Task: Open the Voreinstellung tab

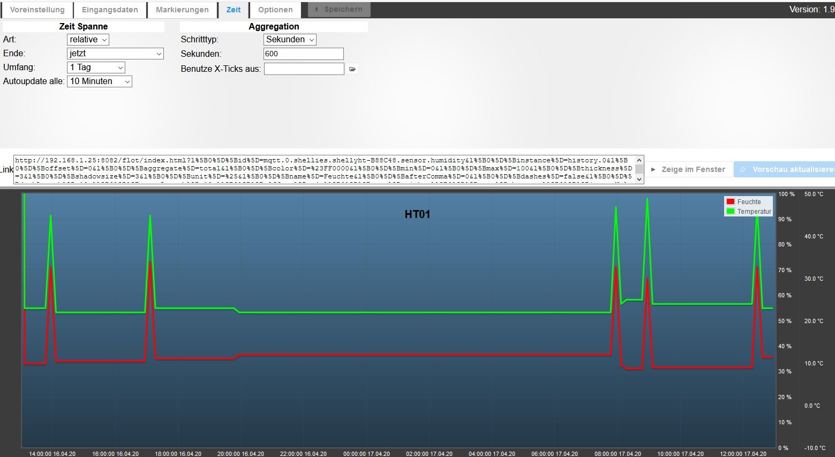Action: (x=37, y=10)
